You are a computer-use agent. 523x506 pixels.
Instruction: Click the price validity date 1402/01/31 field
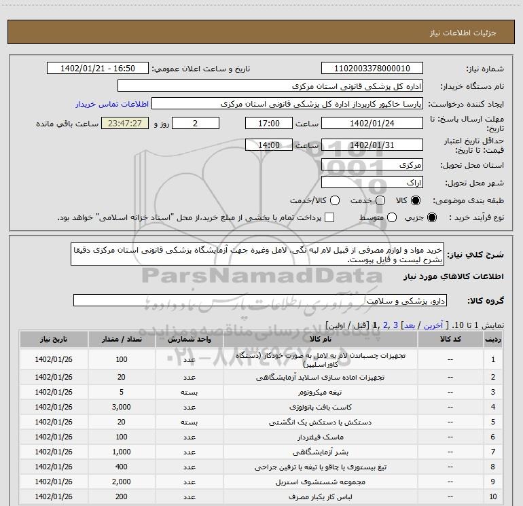point(372,145)
